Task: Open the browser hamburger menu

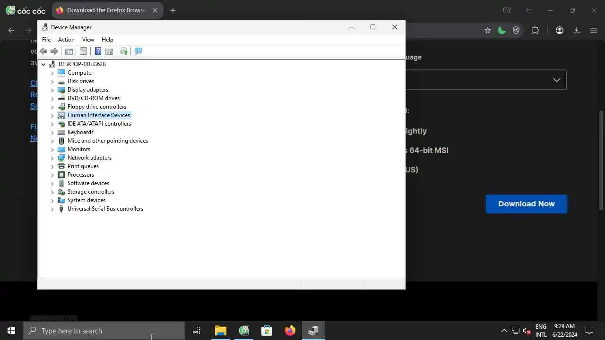Action: click(594, 30)
